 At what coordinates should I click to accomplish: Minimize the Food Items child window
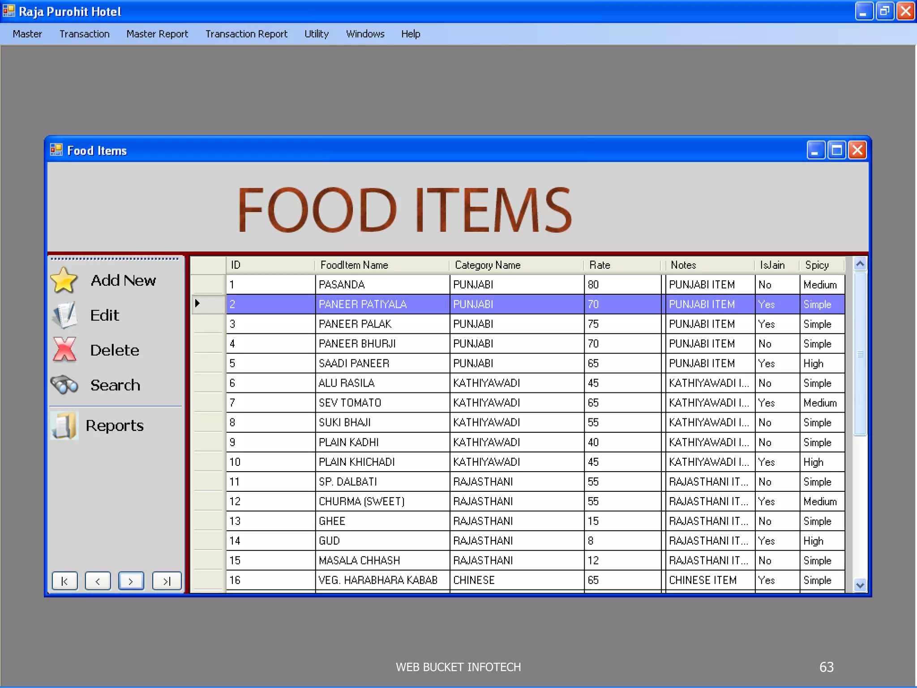pos(816,150)
